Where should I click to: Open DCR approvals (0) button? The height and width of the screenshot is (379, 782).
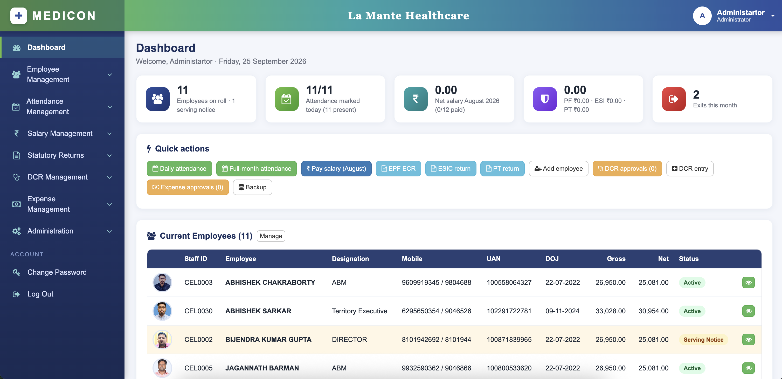[627, 169]
